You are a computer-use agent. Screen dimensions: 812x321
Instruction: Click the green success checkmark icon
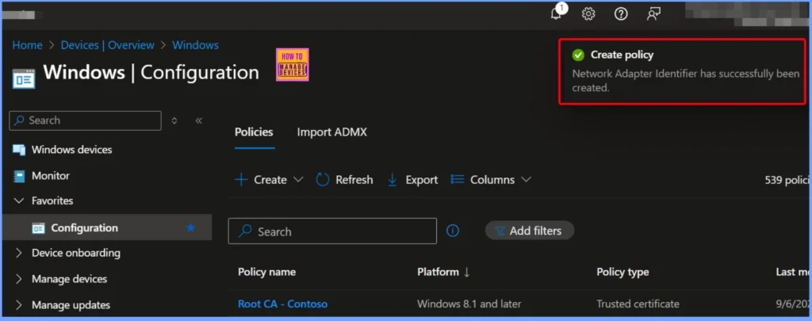(578, 55)
